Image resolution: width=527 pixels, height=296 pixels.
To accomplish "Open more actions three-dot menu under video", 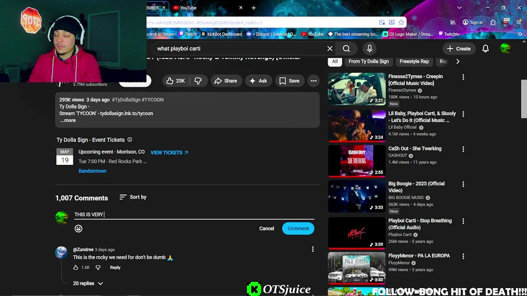I will 314,81.
